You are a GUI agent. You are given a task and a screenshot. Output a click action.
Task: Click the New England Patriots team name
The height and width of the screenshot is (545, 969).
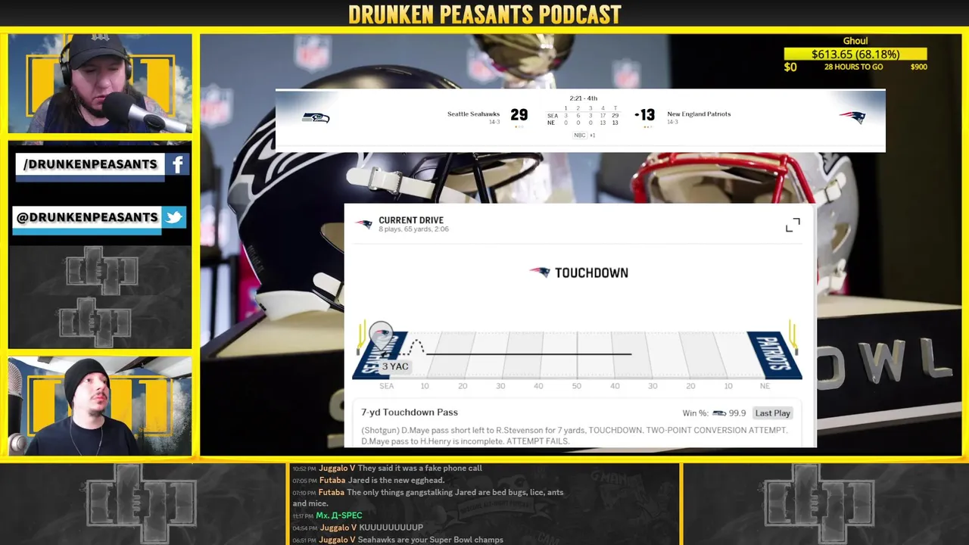tap(699, 114)
